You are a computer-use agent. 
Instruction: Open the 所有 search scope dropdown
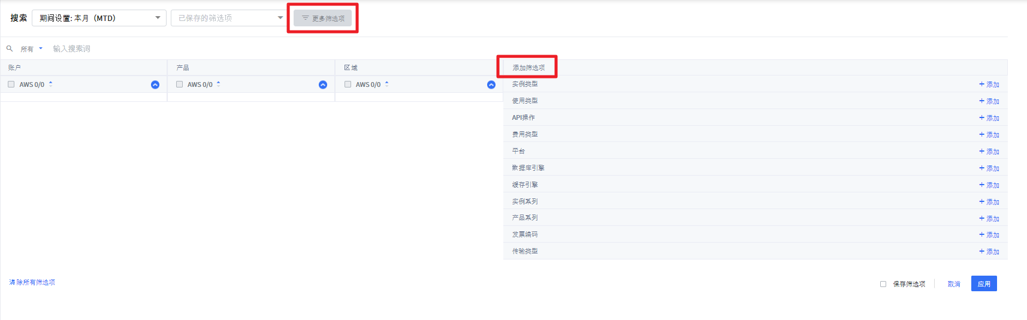click(x=31, y=49)
